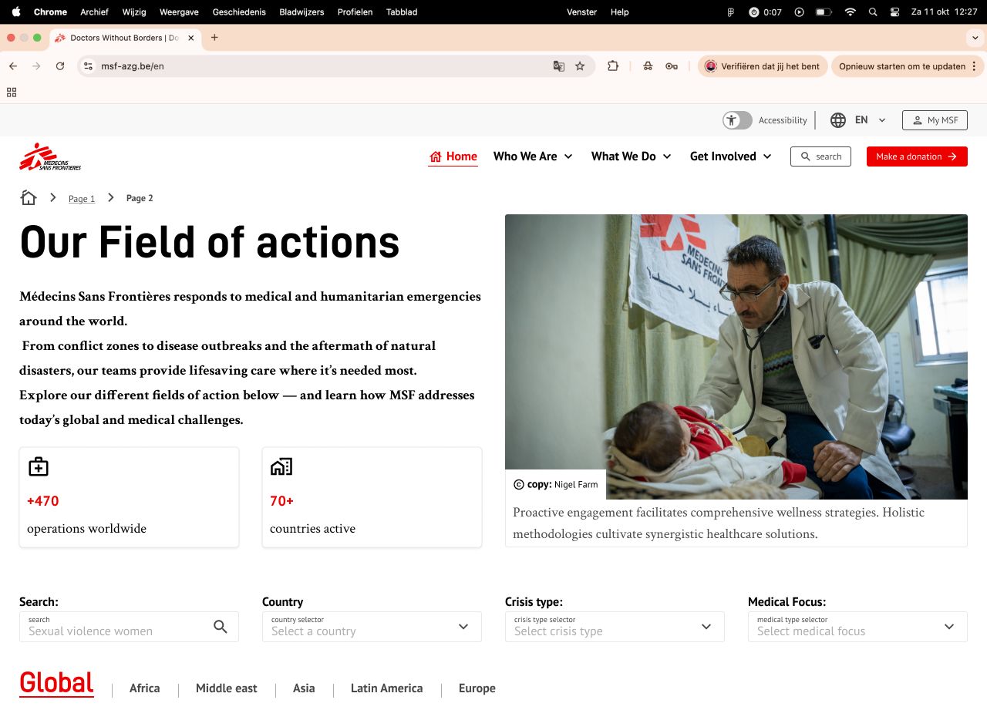The height and width of the screenshot is (710, 987).
Task: Click the password key icon in toolbar
Action: pyautogui.click(x=672, y=66)
